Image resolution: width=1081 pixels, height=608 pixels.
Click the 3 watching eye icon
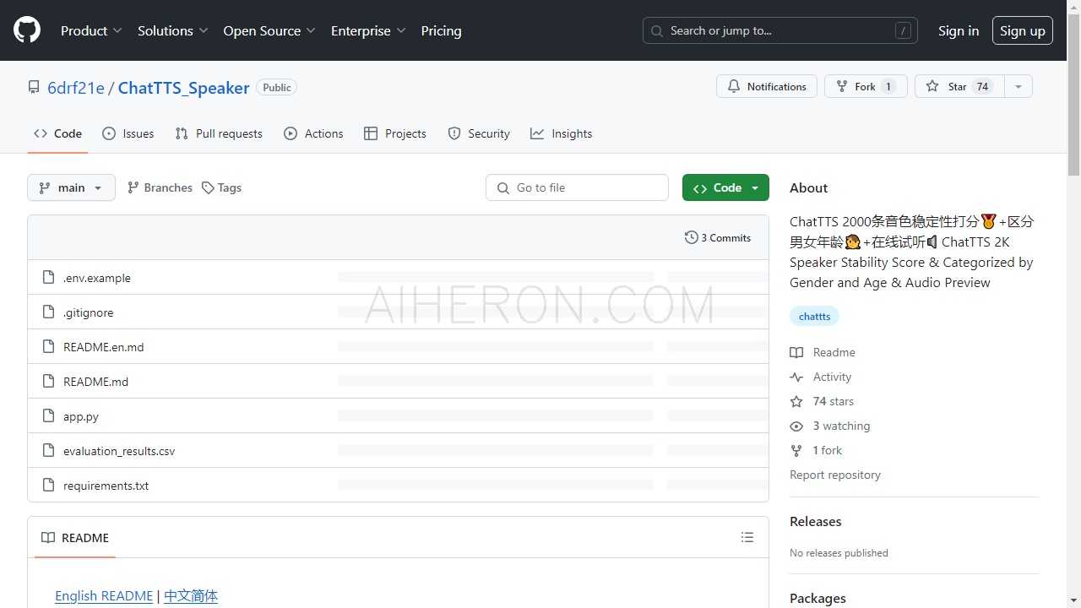click(x=796, y=426)
